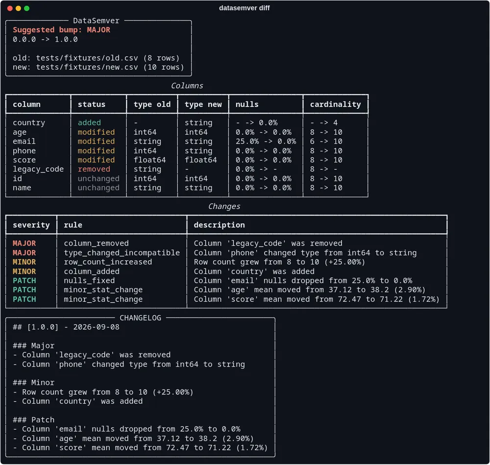
Task: Click 'modified' status in the email row
Action: (96, 141)
